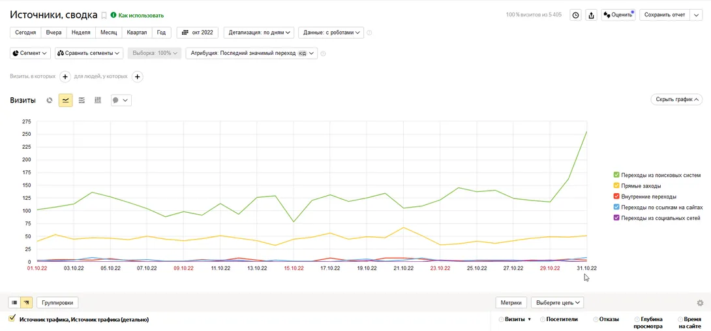Toggle 'Источник трафика' table checkbox
Screen dimensions: 711x331
click(12, 319)
